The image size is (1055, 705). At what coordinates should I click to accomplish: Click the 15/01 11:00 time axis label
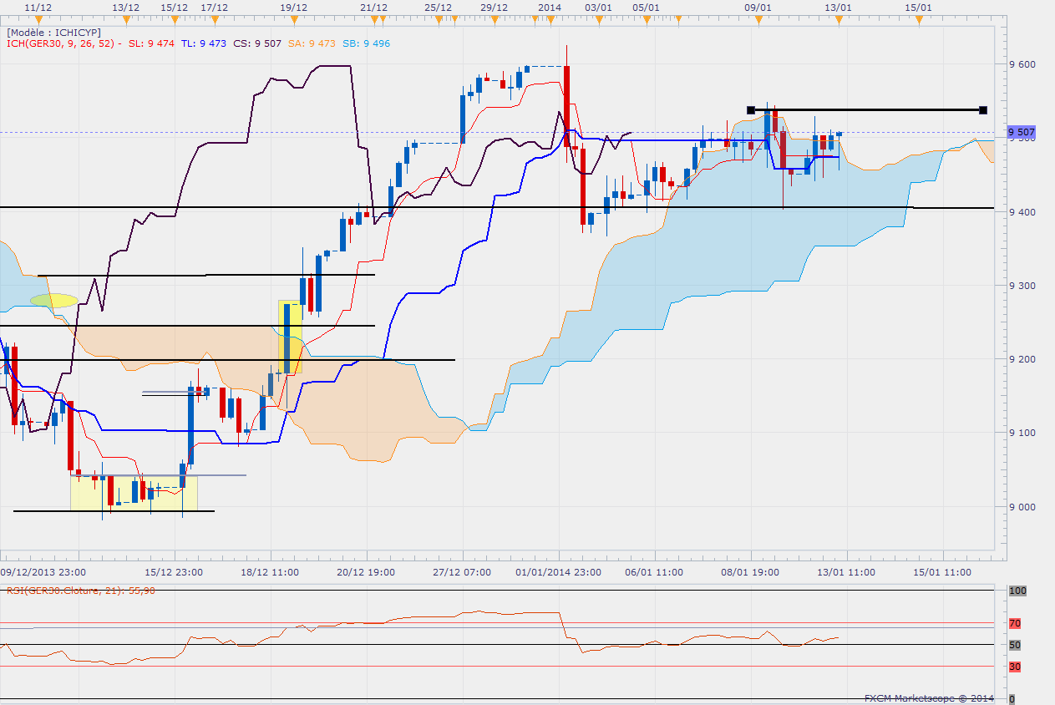(x=943, y=572)
